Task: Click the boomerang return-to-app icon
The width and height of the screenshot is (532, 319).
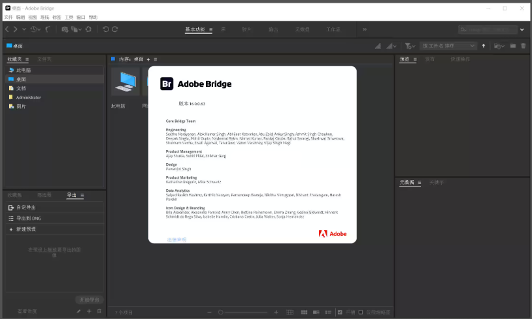Action: click(x=48, y=29)
